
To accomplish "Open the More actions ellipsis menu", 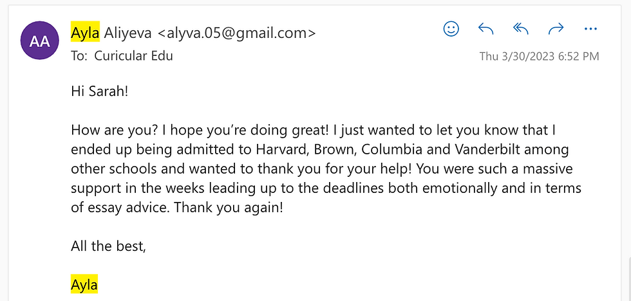I will point(590,29).
